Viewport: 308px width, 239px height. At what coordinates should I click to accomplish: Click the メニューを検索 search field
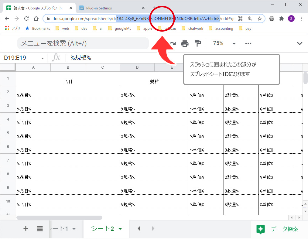[x=83, y=43]
